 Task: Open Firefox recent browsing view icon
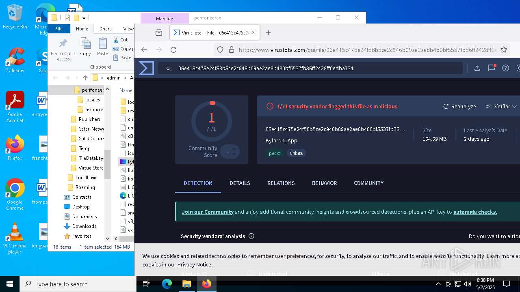point(159,32)
